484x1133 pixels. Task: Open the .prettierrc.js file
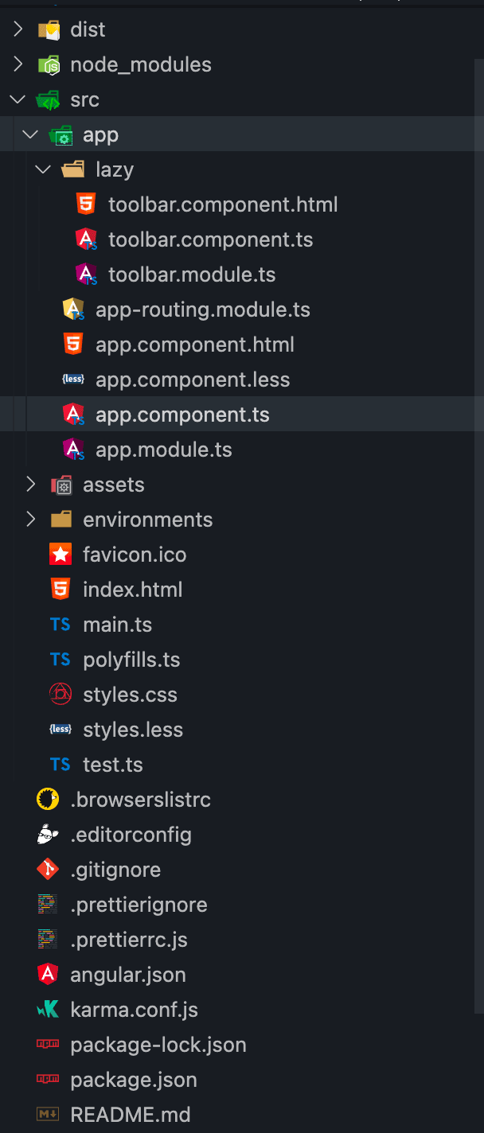(x=129, y=940)
